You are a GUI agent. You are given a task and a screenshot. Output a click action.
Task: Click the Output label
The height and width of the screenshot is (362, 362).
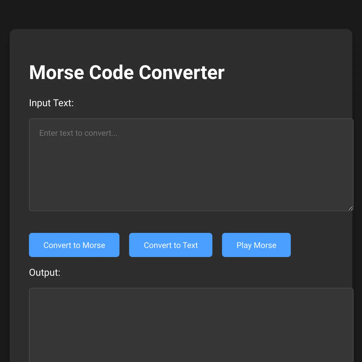click(x=45, y=272)
